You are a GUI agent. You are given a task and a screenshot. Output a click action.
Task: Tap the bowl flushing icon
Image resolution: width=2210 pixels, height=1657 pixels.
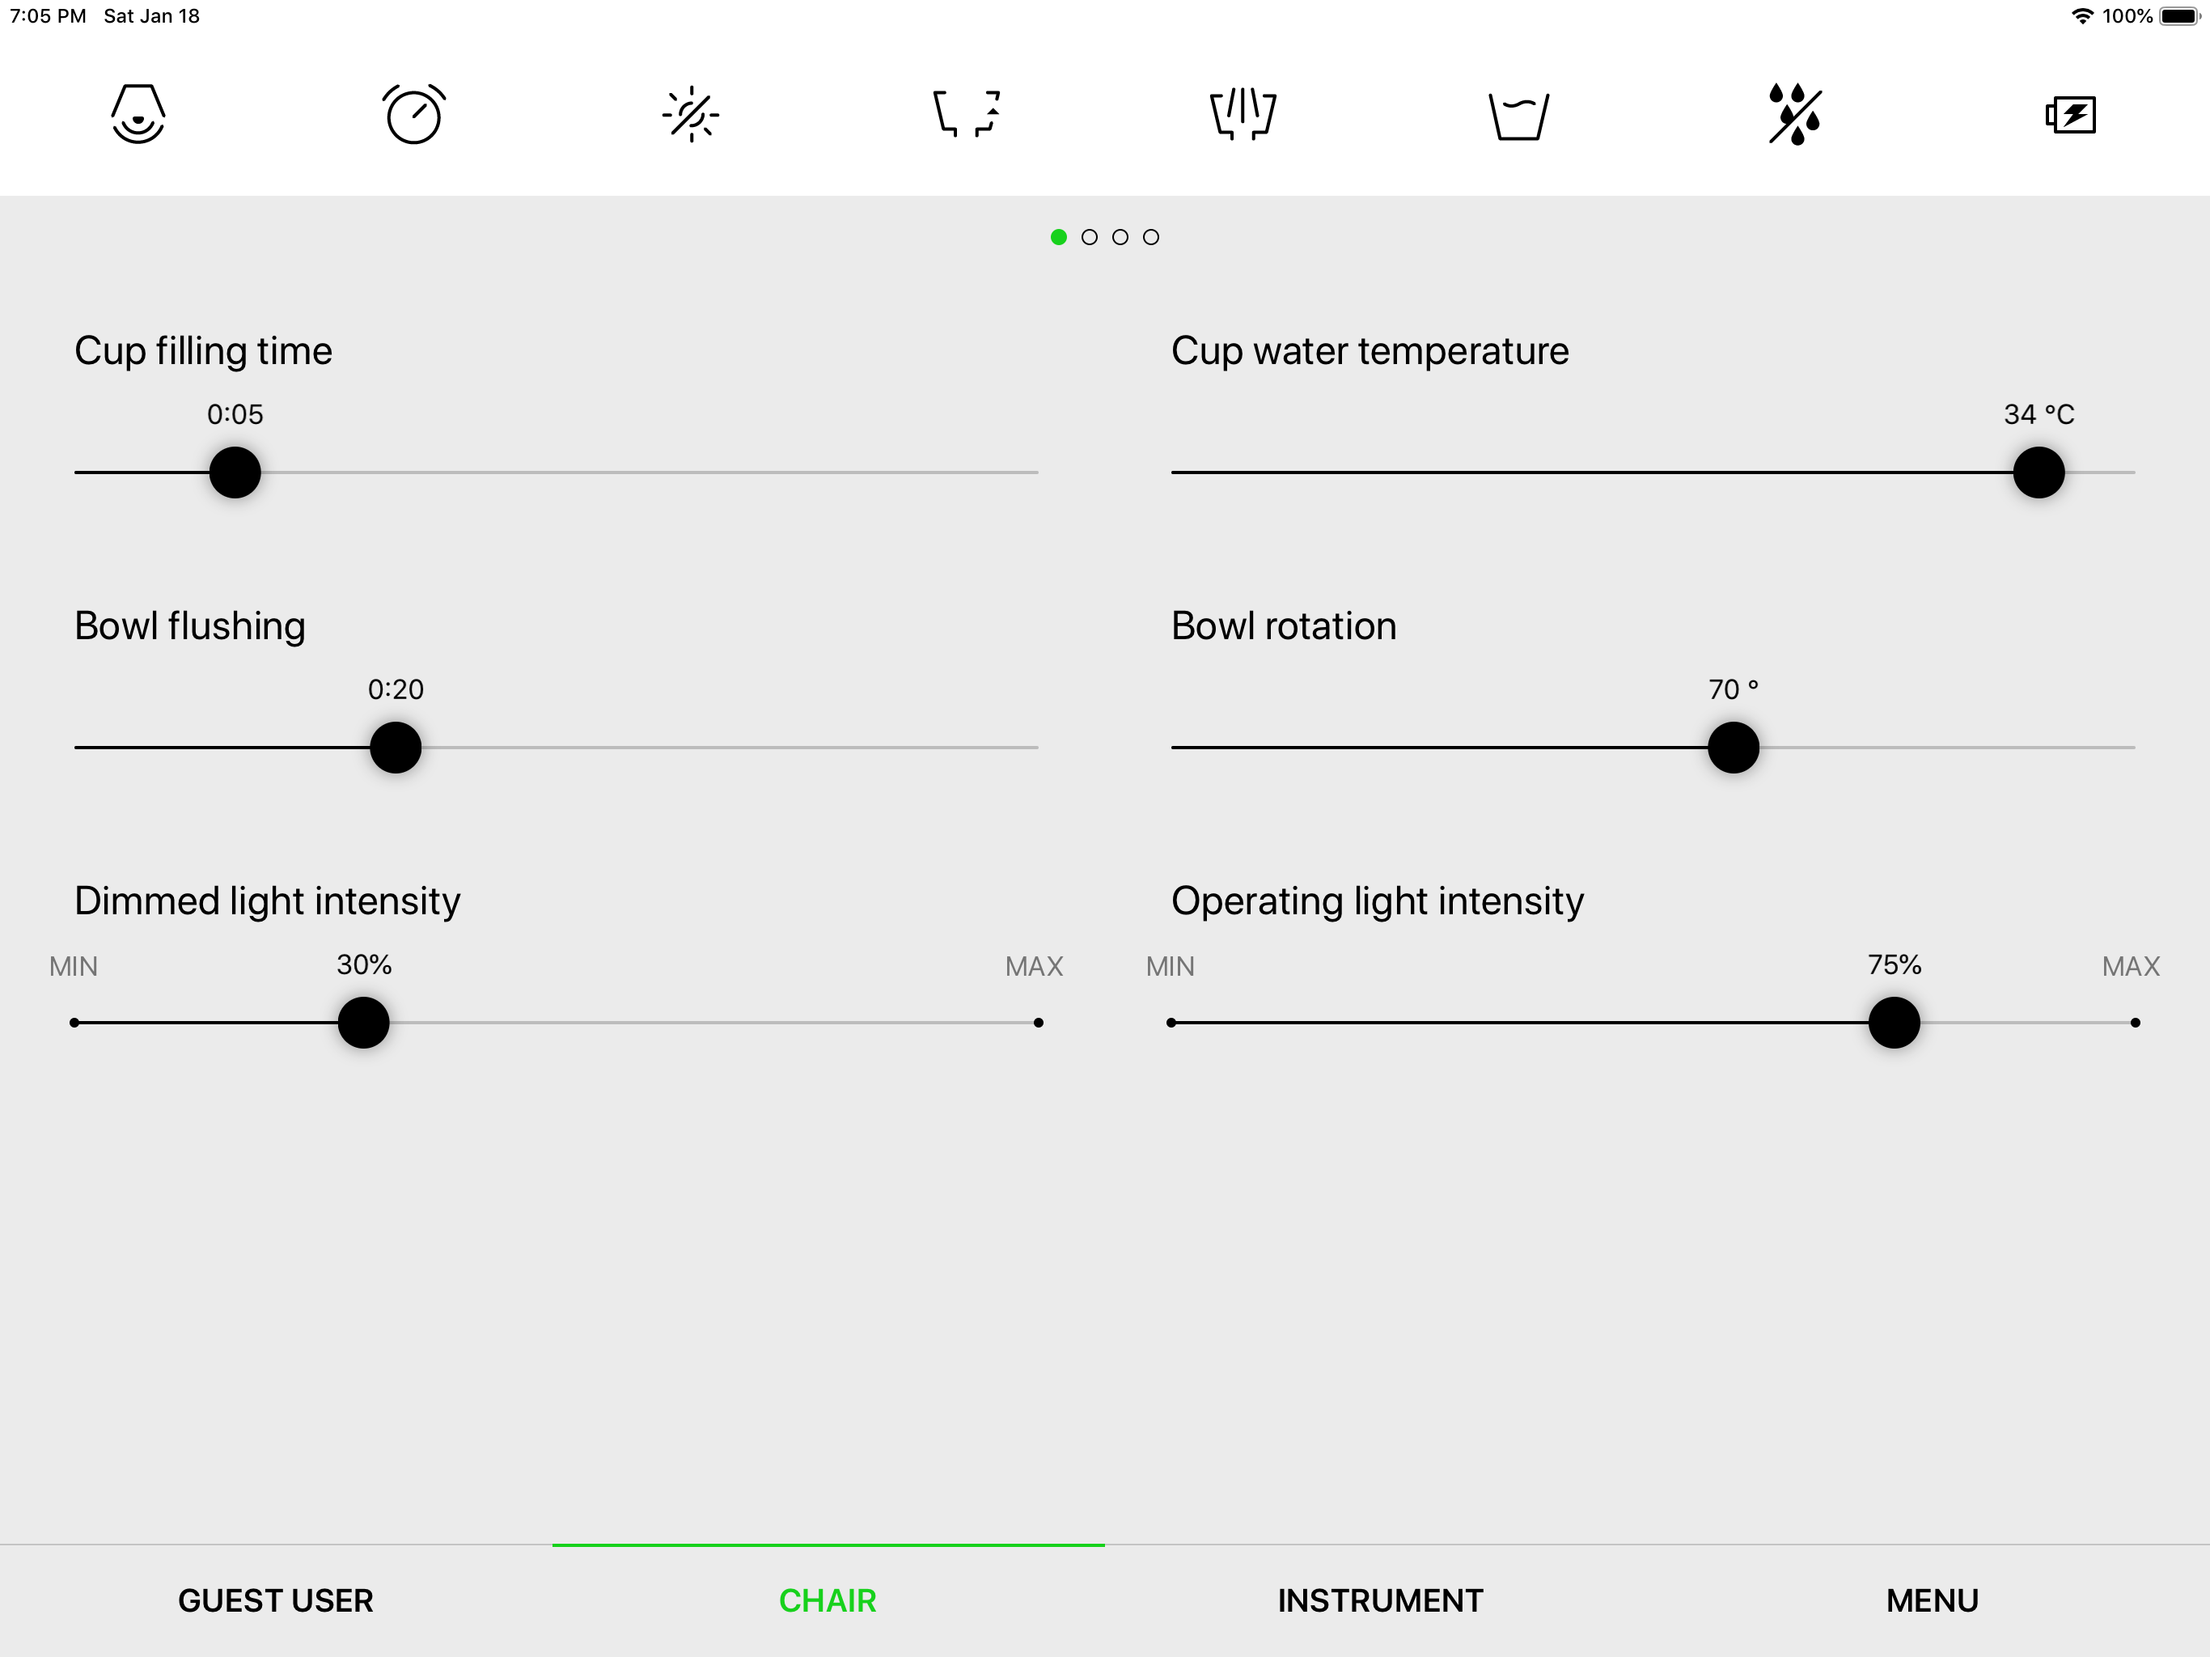[x=1243, y=114]
